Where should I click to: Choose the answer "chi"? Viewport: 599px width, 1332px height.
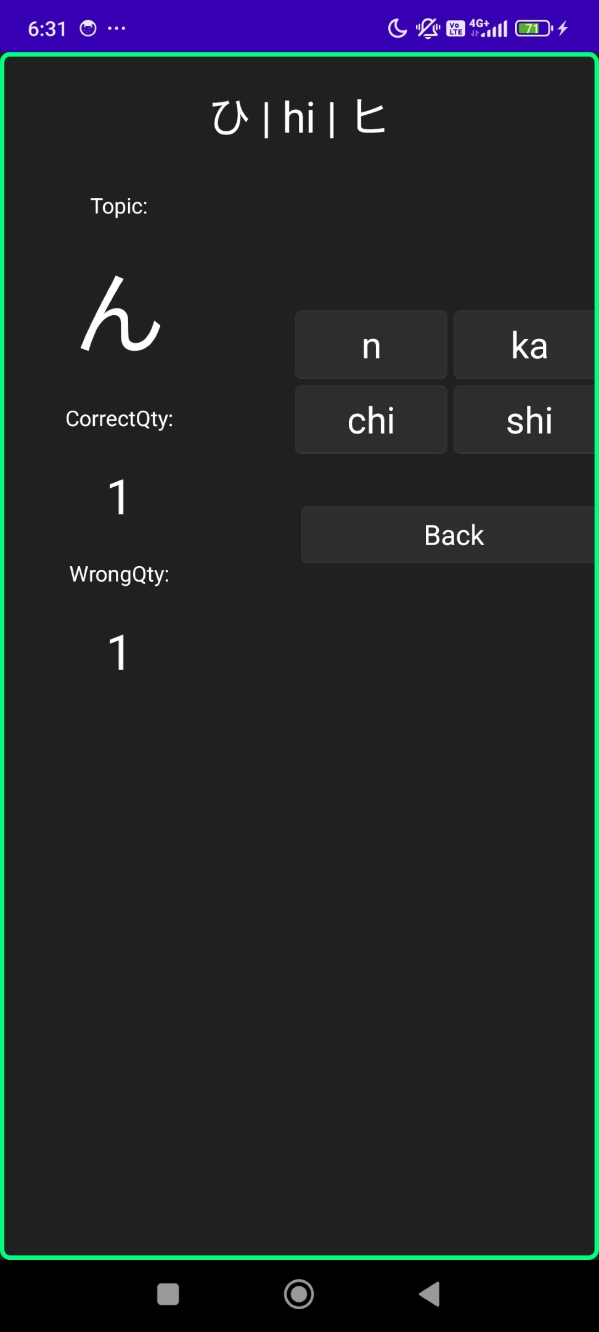coord(371,420)
